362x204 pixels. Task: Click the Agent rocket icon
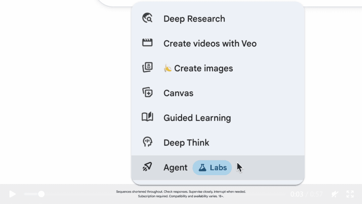(147, 167)
